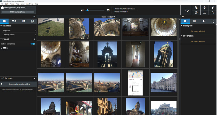Select the crow on grass thumbnail

click(x=51, y=27)
